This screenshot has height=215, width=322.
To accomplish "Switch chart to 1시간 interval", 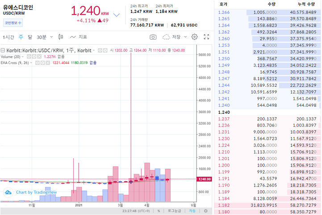I will coord(8,37).
